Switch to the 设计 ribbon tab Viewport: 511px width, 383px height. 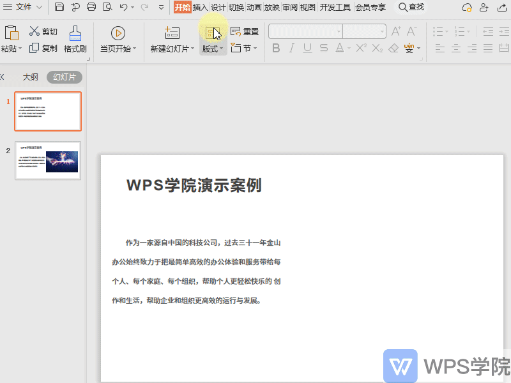(x=218, y=7)
